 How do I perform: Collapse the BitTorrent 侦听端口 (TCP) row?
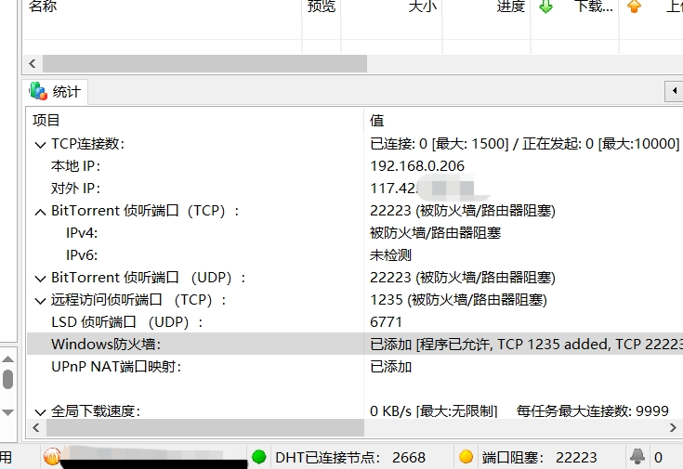[40, 212]
